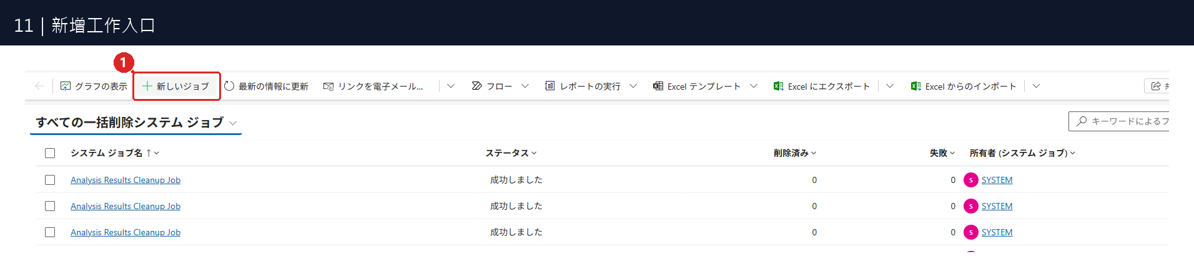
Task: Open the third Analysis Results Cleanup Job link
Action: [126, 232]
